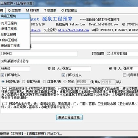Select the 预算书/表 radio button
This screenshot has width=138, height=138.
(3, 82)
